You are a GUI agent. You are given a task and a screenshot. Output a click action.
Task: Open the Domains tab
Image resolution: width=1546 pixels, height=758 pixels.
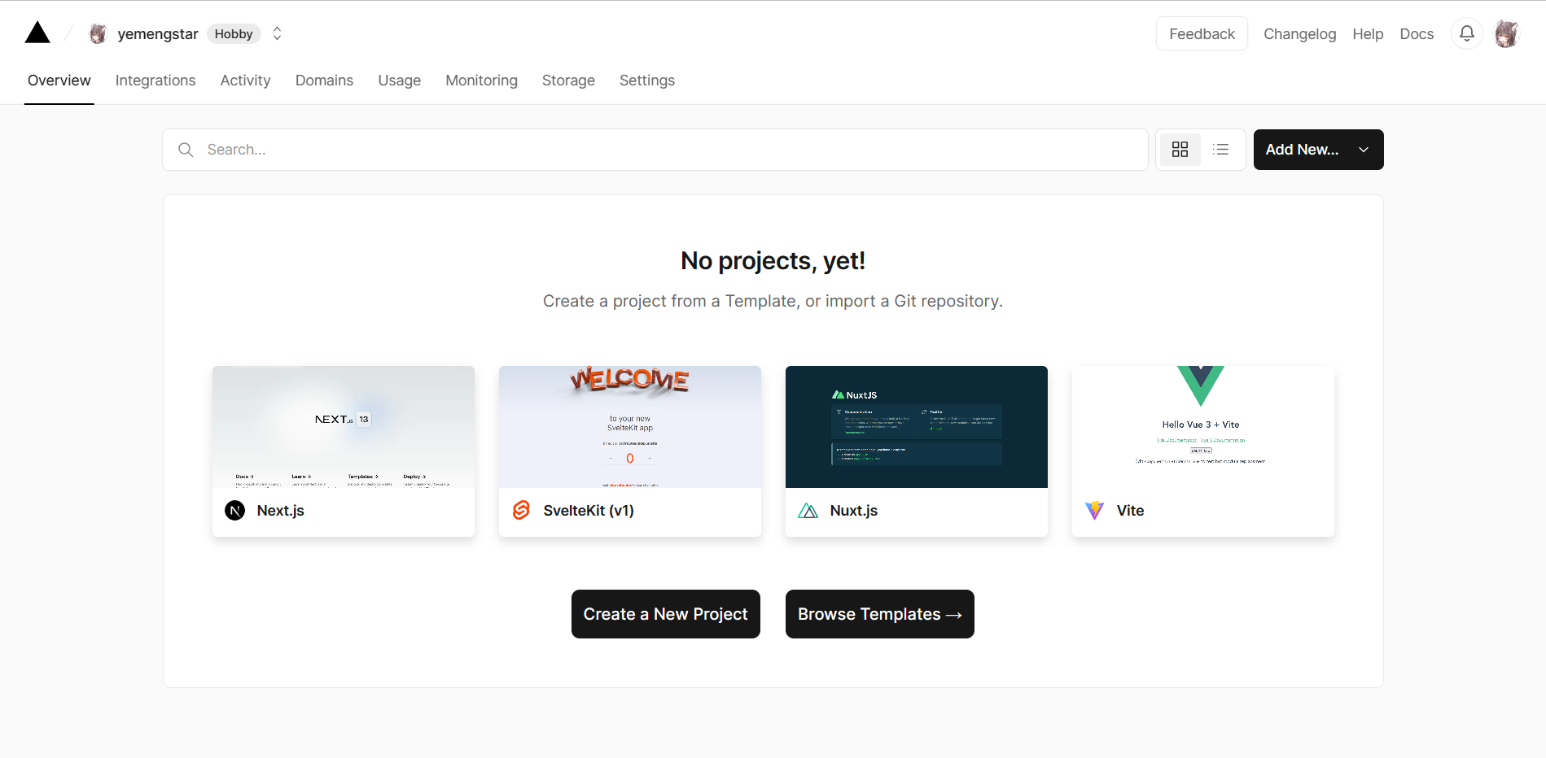coord(324,81)
